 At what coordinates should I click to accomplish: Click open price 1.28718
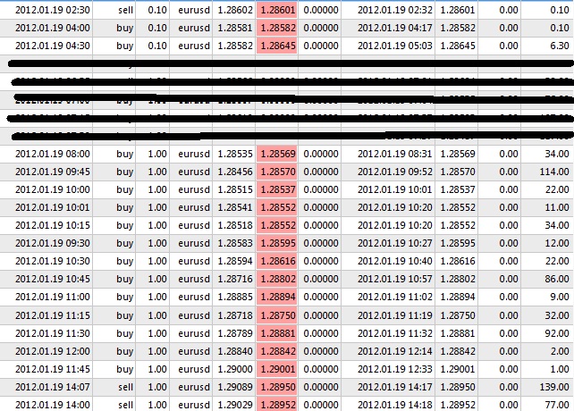click(x=235, y=315)
